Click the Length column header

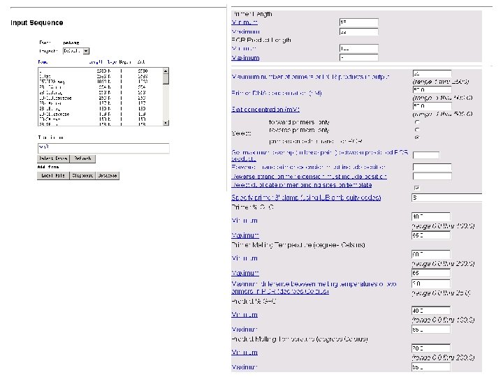pyautogui.click(x=96, y=62)
